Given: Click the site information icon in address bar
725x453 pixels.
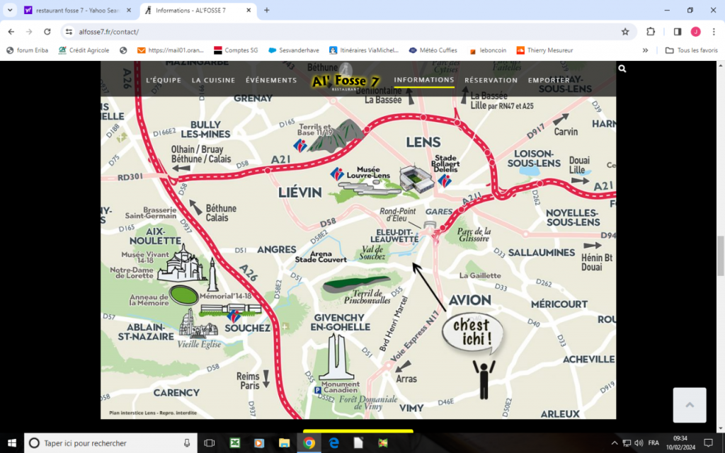Looking at the screenshot, I should tap(69, 32).
